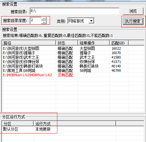Click the 运行方式 column header
Viewport: 146px width, 142px height.
tap(74, 124)
